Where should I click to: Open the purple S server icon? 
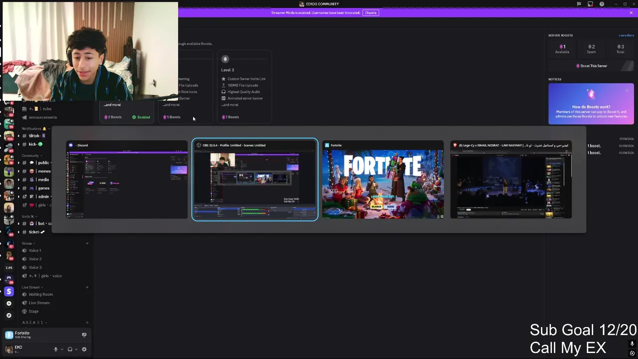(9, 291)
